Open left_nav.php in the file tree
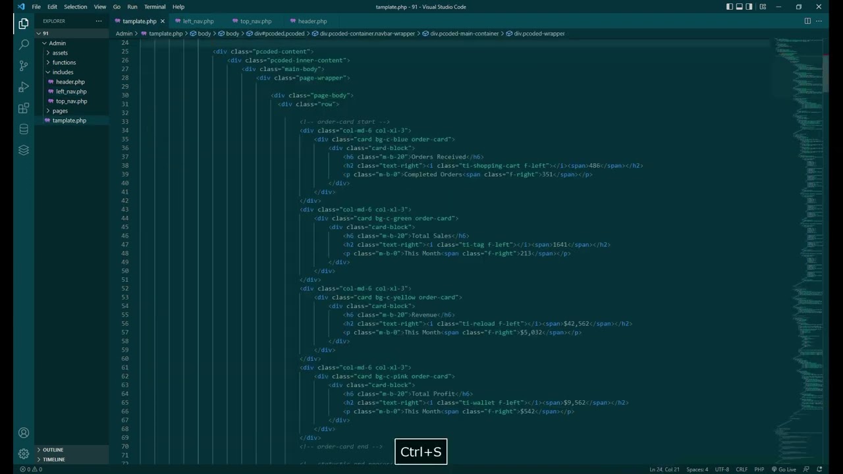Viewport: 843px width, 474px height. pyautogui.click(x=71, y=92)
